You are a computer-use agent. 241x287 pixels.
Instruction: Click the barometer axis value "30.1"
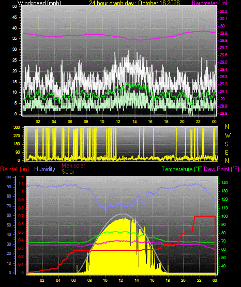pos(223,19)
